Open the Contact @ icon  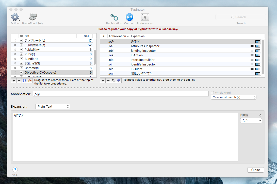point(129,18)
